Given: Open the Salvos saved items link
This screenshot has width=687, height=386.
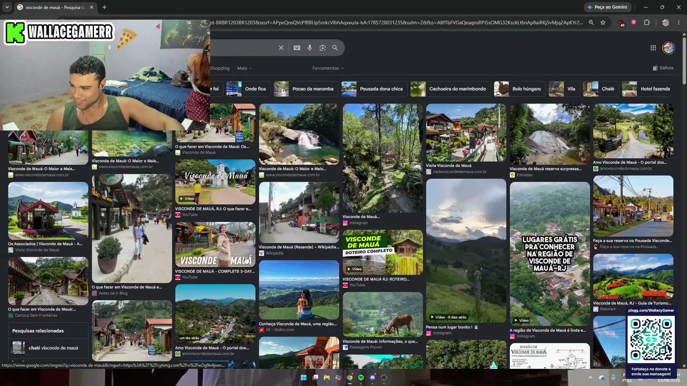Looking at the screenshot, I should (663, 68).
